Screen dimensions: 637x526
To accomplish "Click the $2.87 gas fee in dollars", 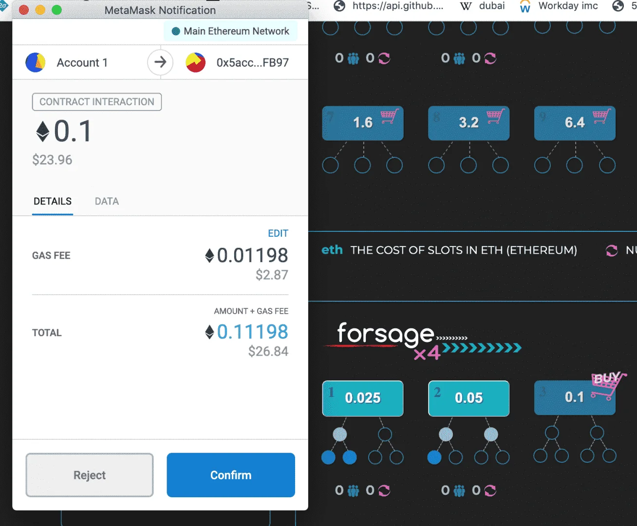I will pyautogui.click(x=272, y=275).
